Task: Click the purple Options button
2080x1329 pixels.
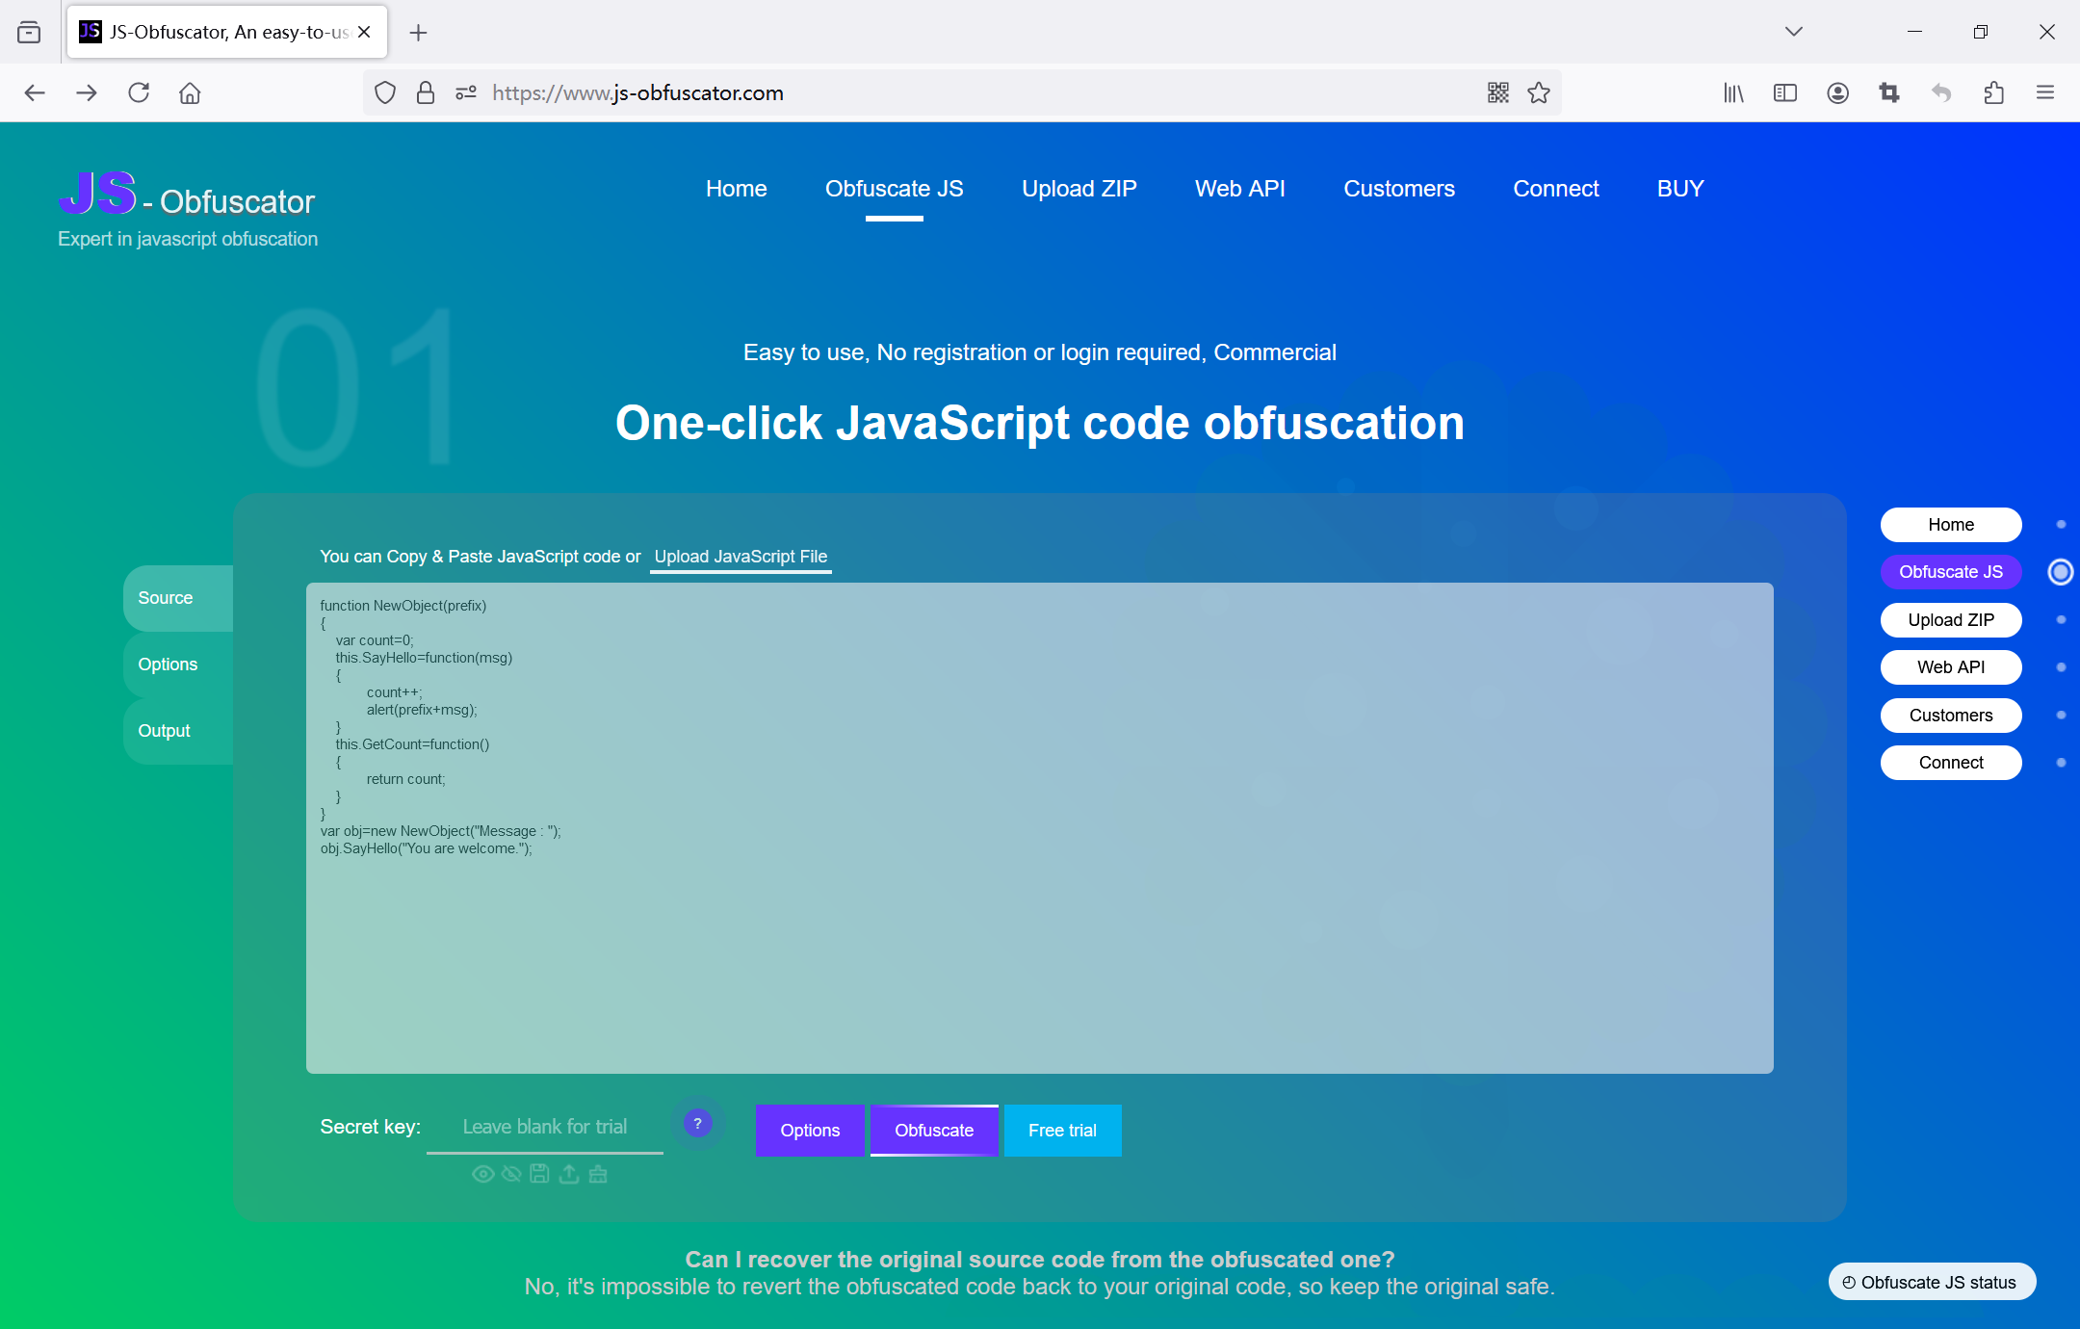Action: (810, 1131)
